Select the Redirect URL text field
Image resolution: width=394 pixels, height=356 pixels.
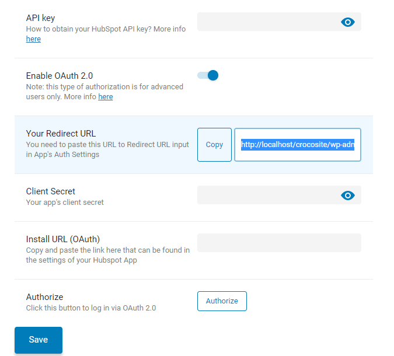coord(298,145)
